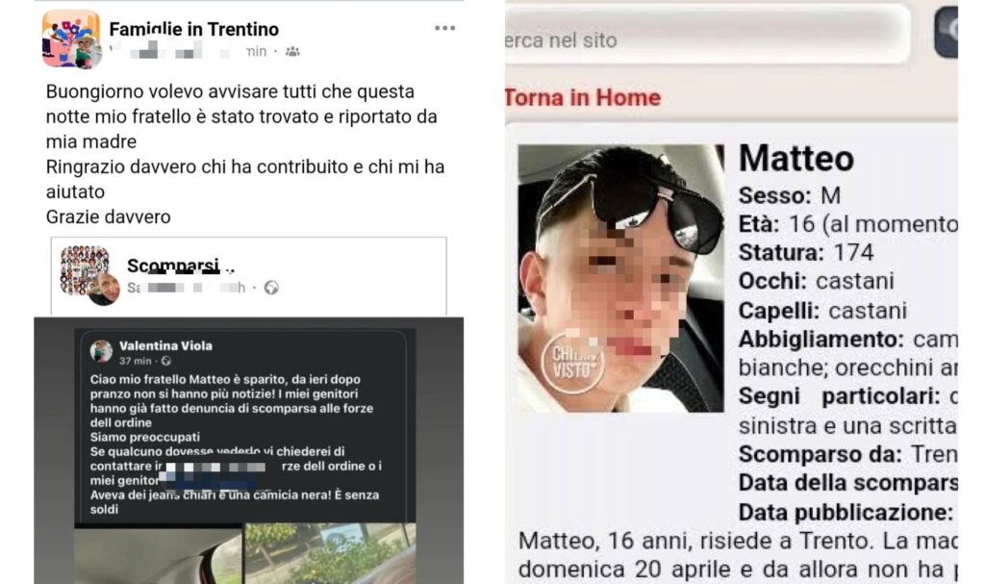
Task: Open the left car interior photo thumbnail
Action: pos(158,553)
